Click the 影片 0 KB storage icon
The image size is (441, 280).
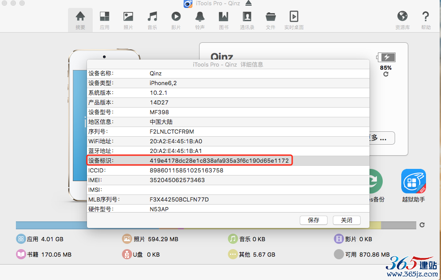[x=339, y=239]
